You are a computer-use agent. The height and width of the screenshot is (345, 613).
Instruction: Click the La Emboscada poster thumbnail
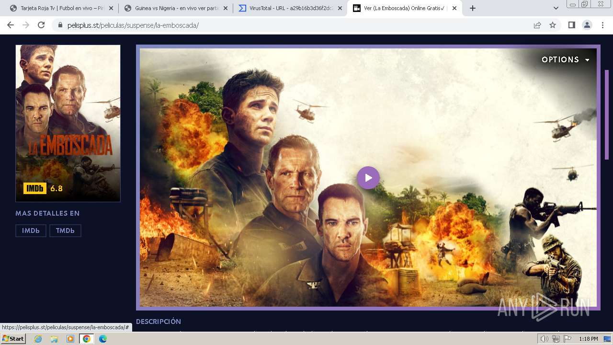pos(68,123)
